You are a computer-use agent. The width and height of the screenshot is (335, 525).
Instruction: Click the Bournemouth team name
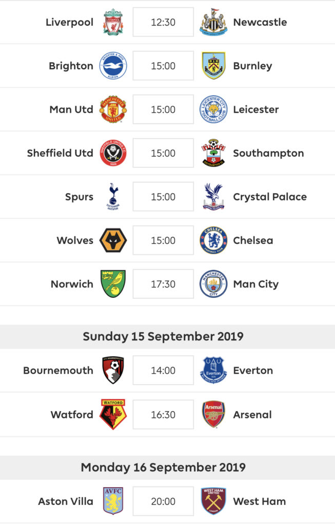click(58, 370)
